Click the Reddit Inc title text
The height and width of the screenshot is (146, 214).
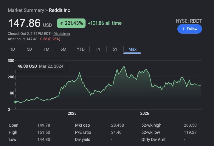pos(60,10)
